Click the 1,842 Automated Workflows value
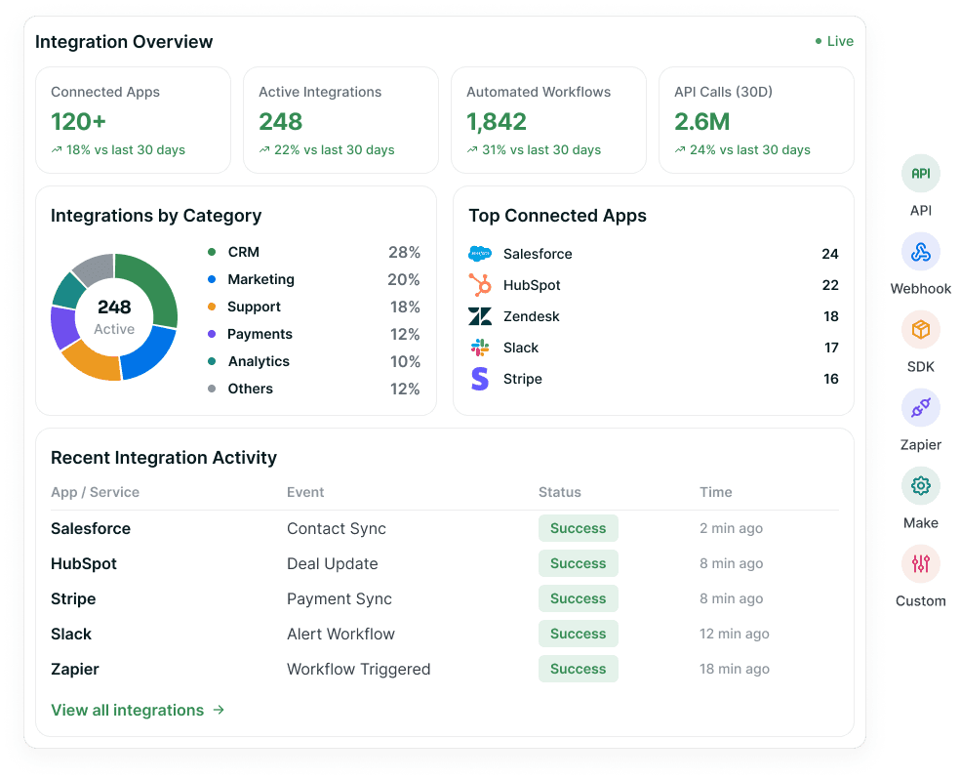Screen dimensions: 960x780 click(497, 121)
